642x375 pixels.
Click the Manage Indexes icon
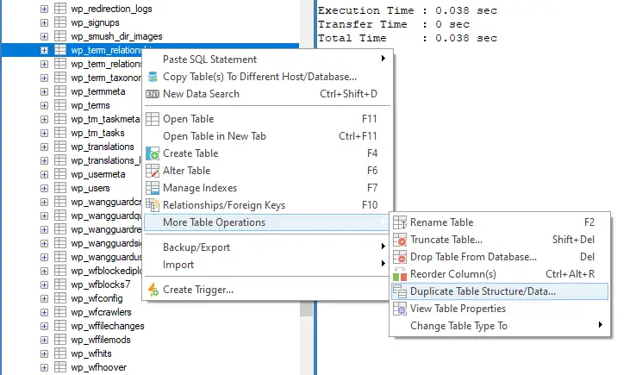point(153,188)
